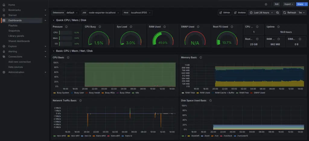This screenshot has height=141, width=309.
Task: Open the GitHub external link
Action: click(225, 13)
